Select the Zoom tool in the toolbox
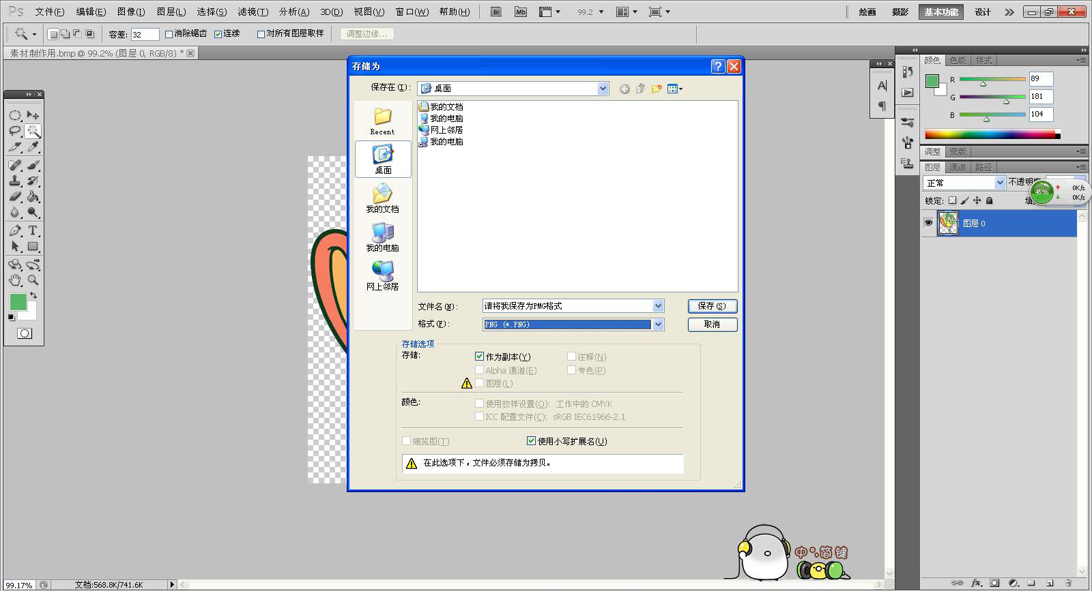The width and height of the screenshot is (1092, 591). point(33,279)
